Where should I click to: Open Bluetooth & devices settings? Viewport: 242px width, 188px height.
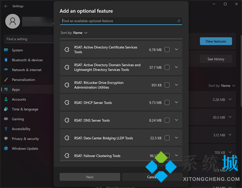point(27,60)
